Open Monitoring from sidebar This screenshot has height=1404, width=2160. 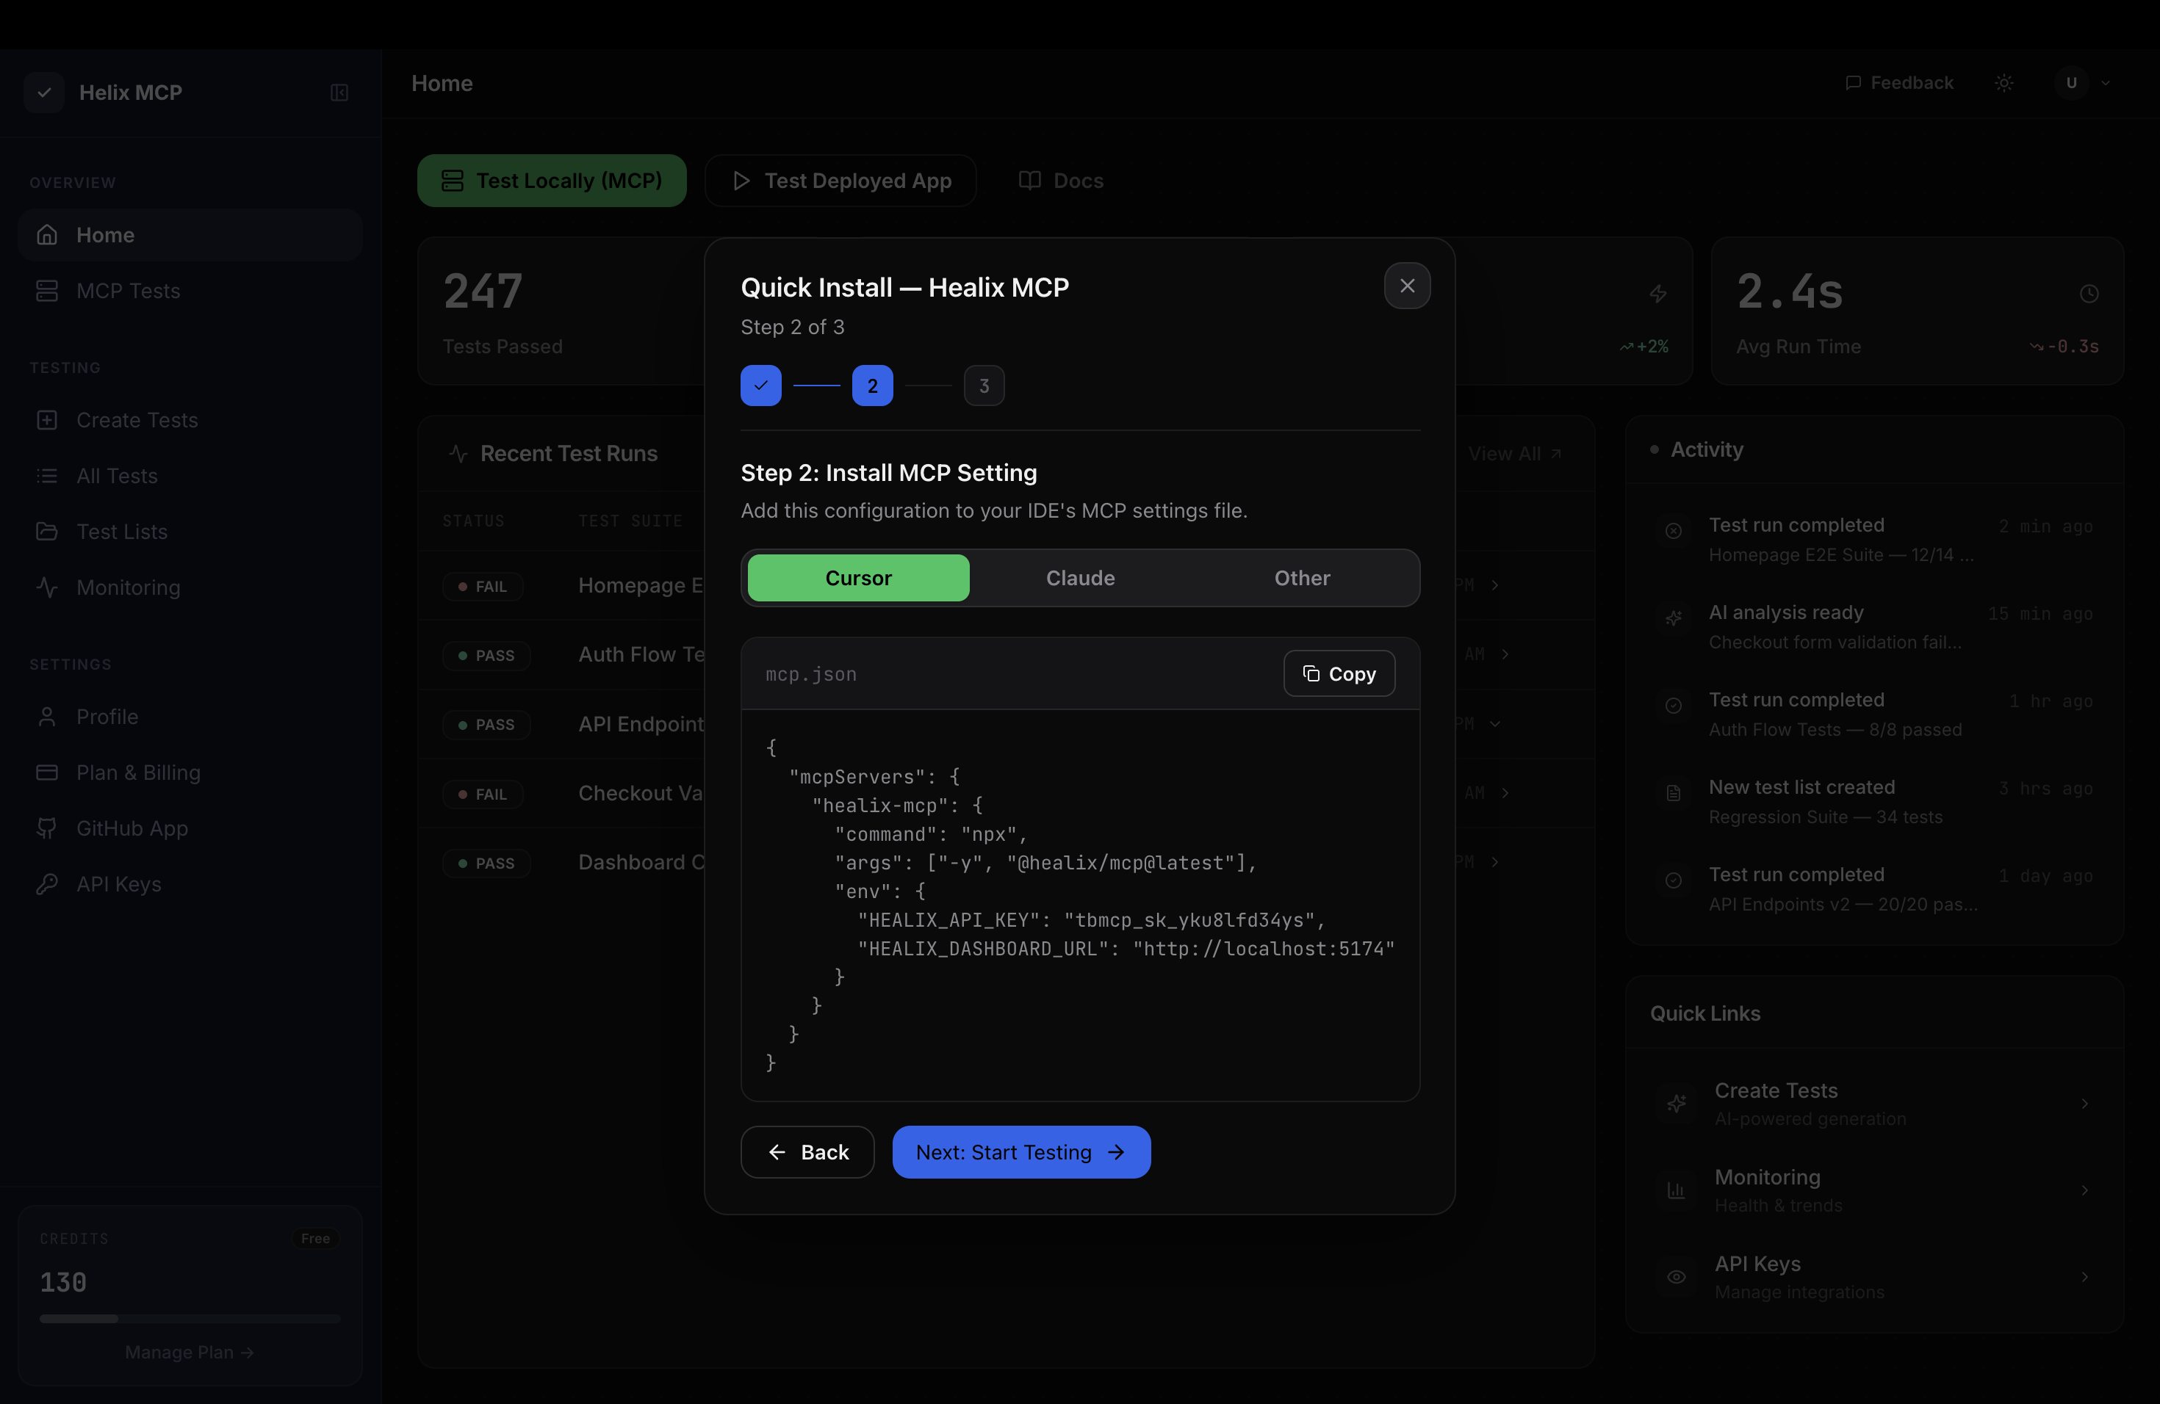tap(128, 587)
